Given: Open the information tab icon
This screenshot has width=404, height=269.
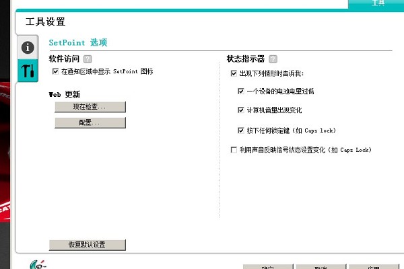Looking at the screenshot, I should (x=28, y=48).
